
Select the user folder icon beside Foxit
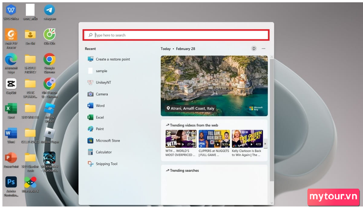(x=30, y=35)
